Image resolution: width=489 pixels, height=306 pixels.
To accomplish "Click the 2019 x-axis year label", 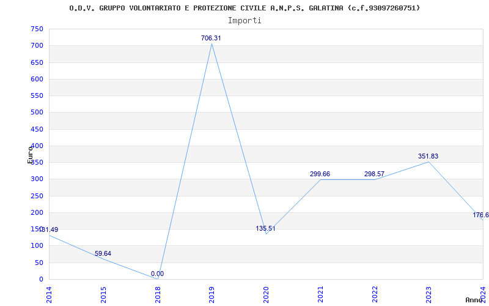I will click(211, 295).
